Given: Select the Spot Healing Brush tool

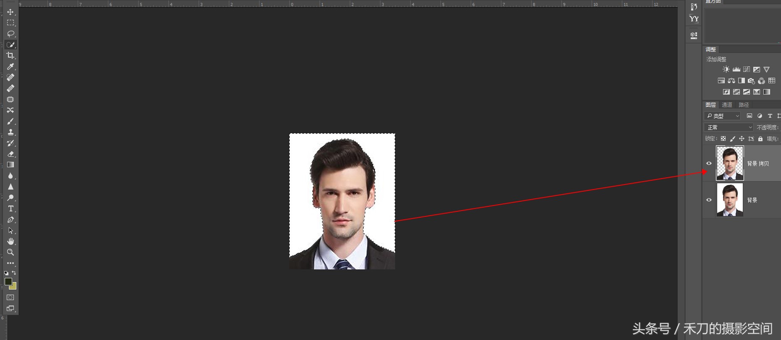Looking at the screenshot, I should click(10, 77).
